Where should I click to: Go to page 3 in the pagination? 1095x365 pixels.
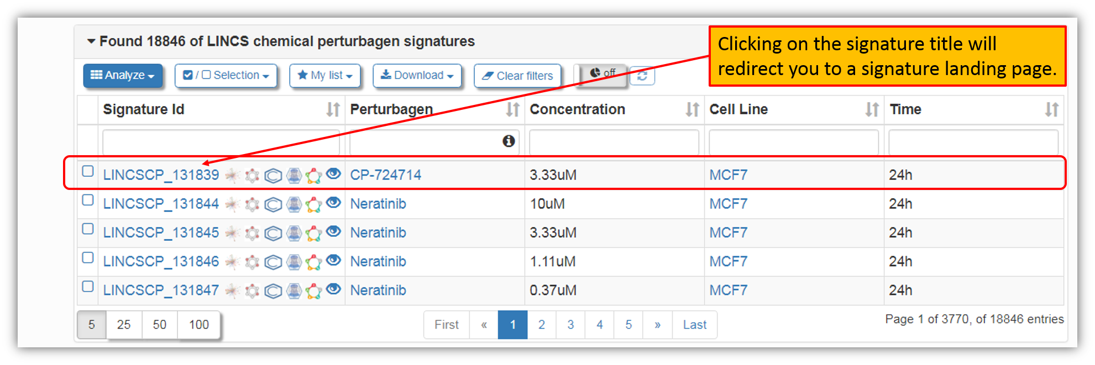pos(570,325)
